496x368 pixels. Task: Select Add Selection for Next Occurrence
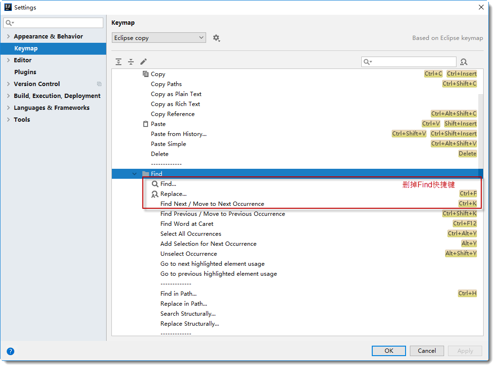(208, 244)
